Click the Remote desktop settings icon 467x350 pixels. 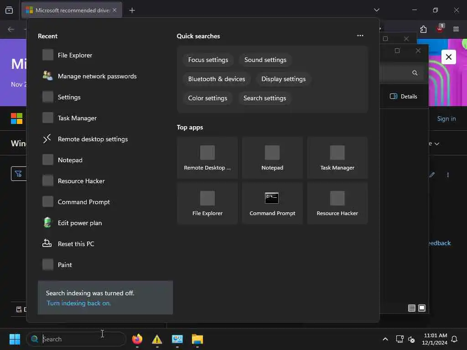47,139
